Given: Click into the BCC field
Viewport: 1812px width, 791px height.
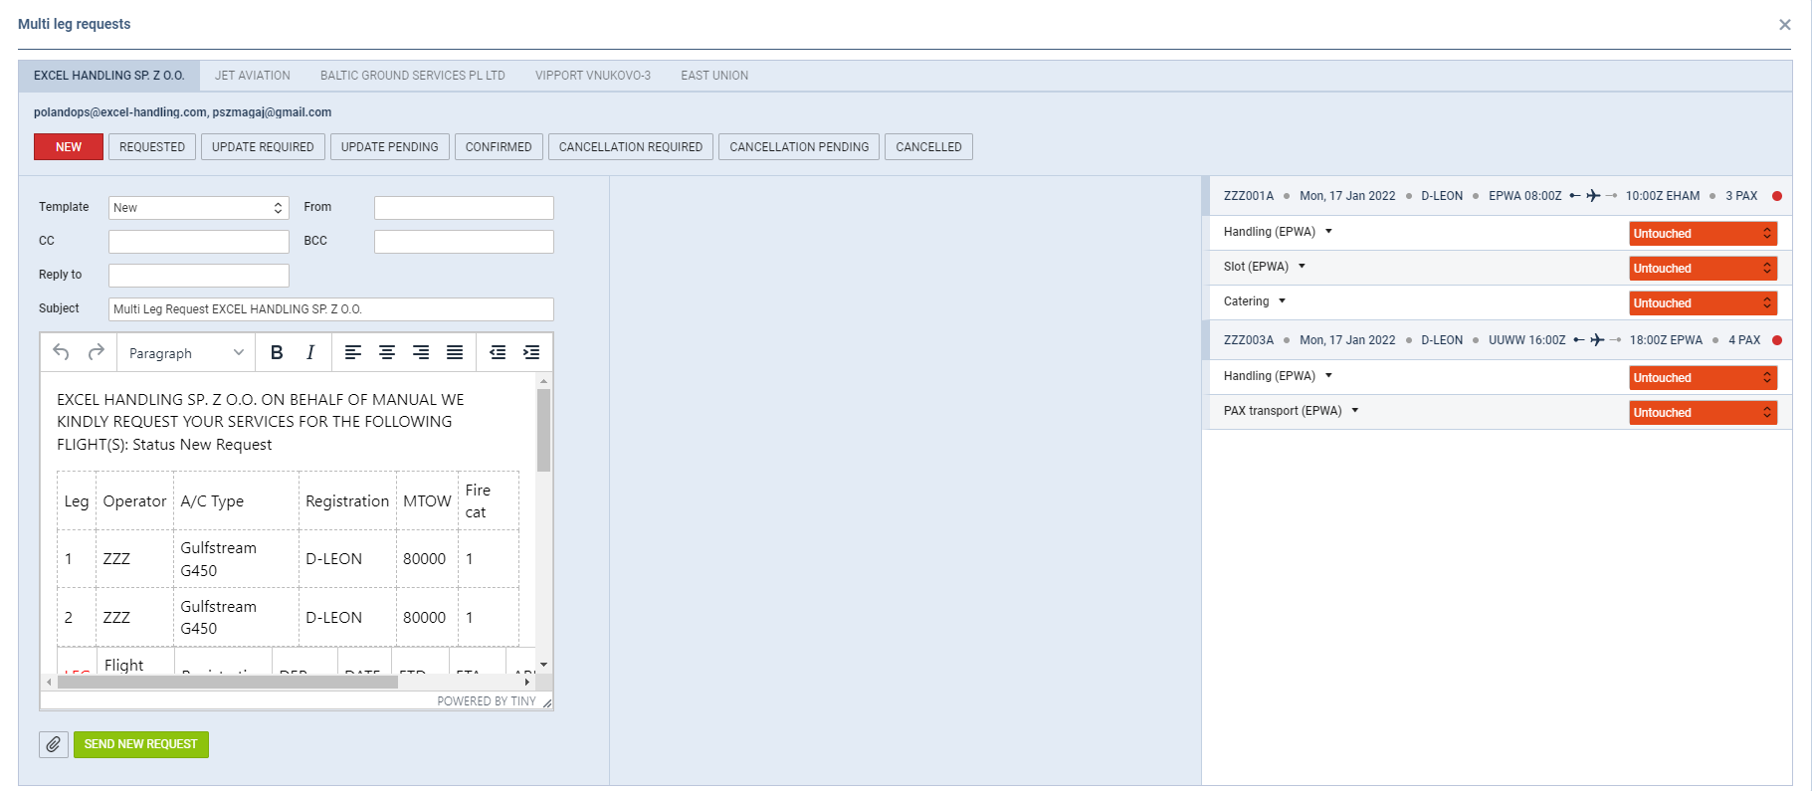Looking at the screenshot, I should point(464,242).
